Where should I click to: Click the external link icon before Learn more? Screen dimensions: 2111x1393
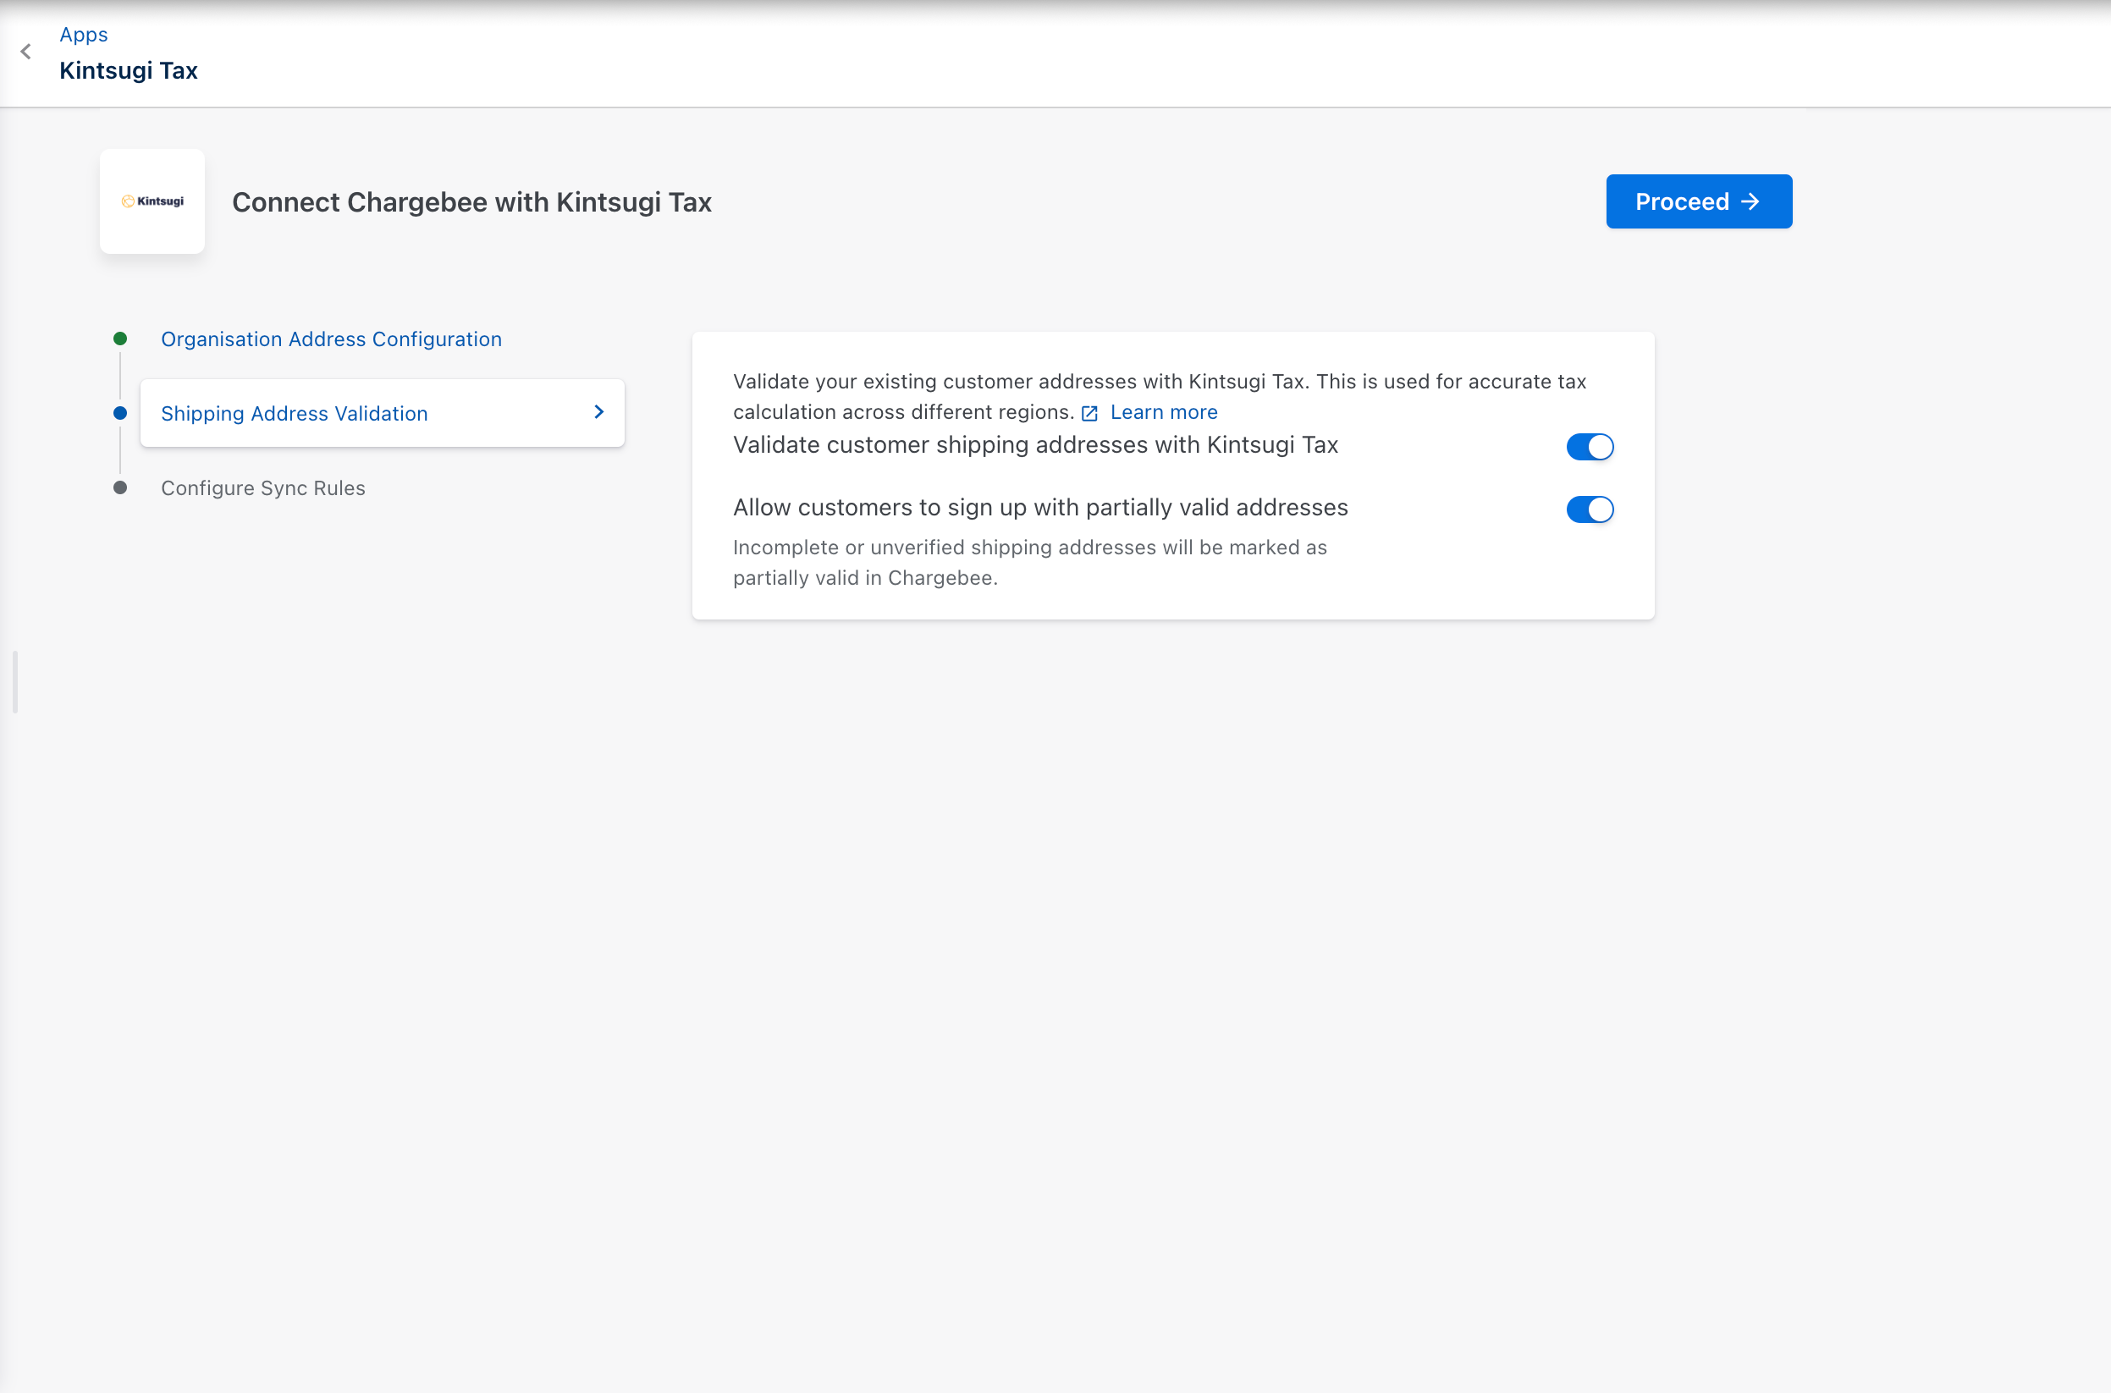[1090, 413]
